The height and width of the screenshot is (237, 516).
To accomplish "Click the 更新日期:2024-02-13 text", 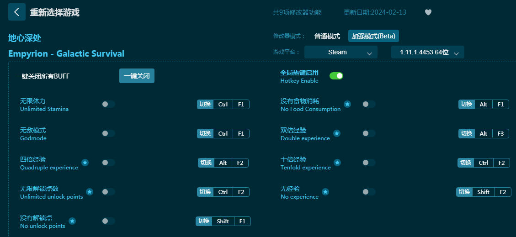I will coord(375,12).
